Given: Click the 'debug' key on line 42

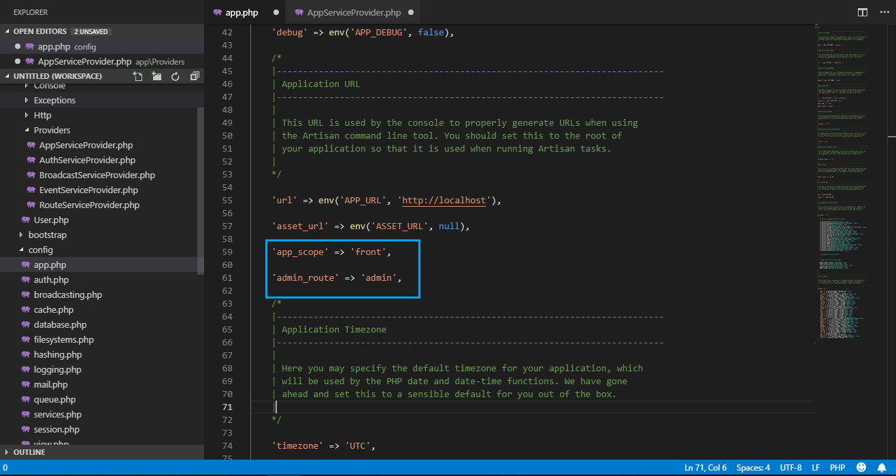Looking at the screenshot, I should click(291, 32).
